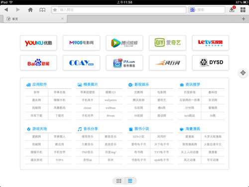
Task: Open the 斗罗大陆漫画 link
Action: 213,137
